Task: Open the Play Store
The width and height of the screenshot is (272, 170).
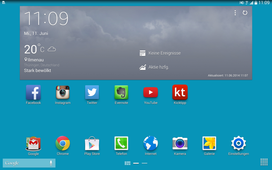Action: [92, 143]
